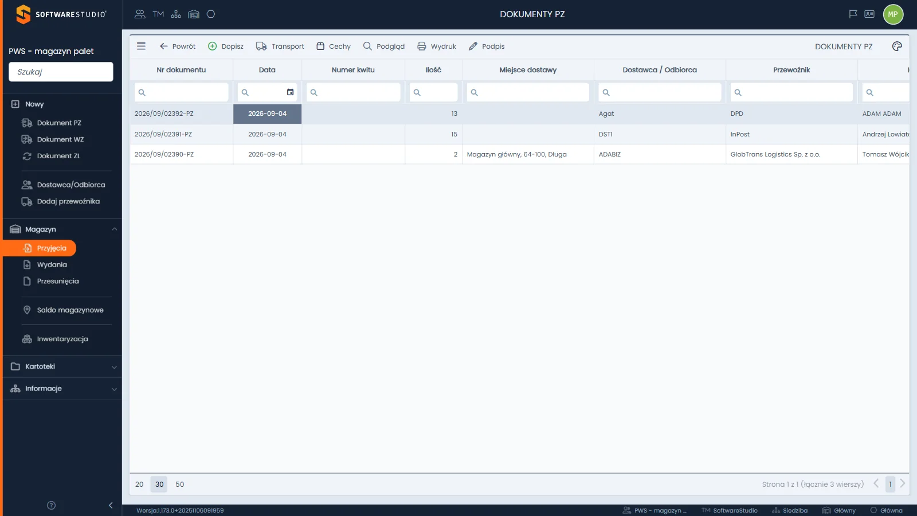Click the help question mark icon
Screen dimensions: 917x516
[x=51, y=505]
